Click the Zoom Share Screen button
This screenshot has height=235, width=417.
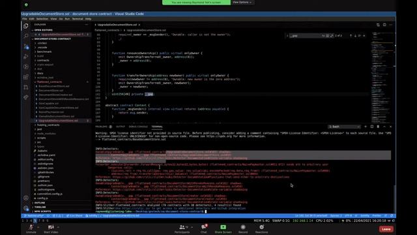point(223,228)
